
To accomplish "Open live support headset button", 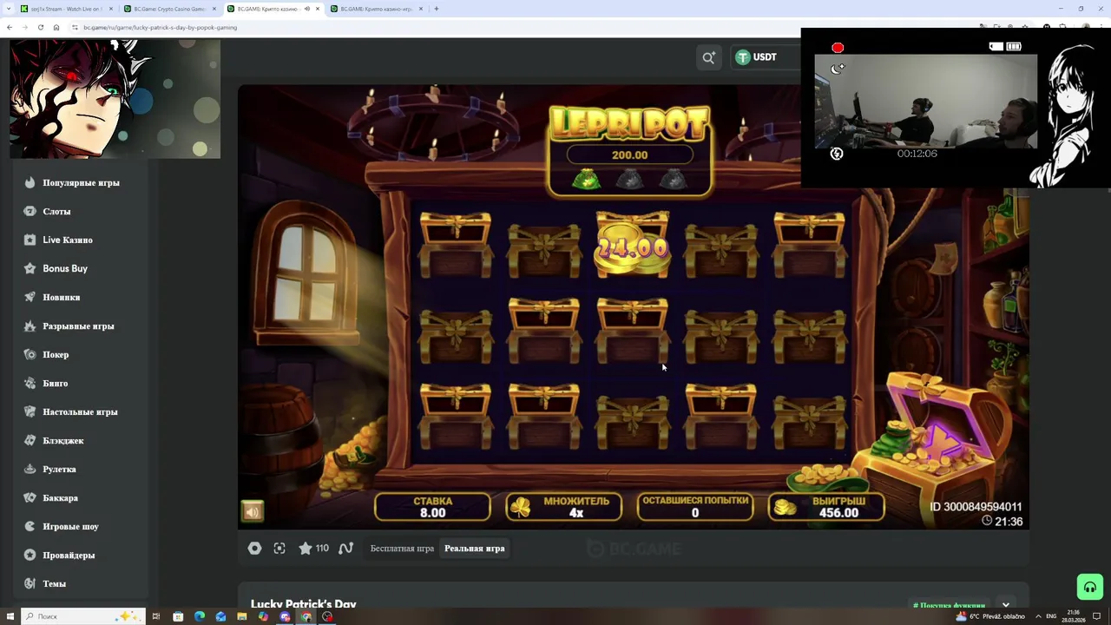I will click(x=1090, y=587).
